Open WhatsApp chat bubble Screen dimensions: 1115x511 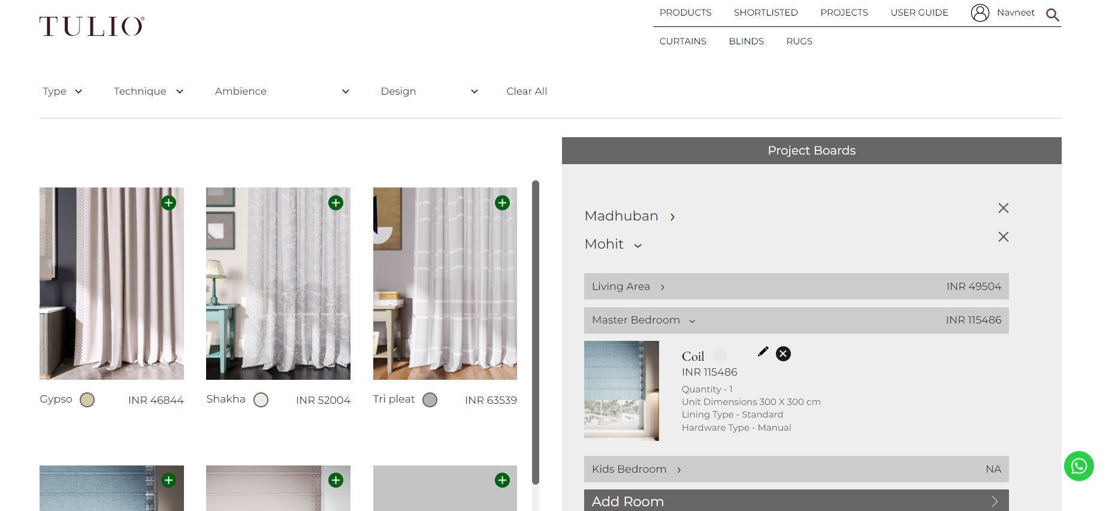[1079, 466]
